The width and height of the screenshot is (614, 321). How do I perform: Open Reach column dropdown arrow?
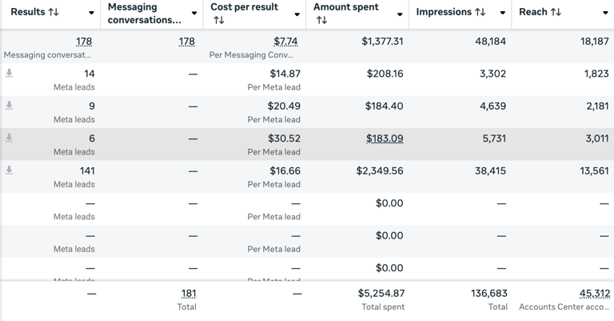point(605,13)
